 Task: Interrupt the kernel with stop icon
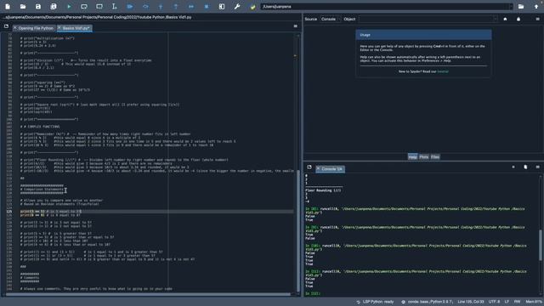click(x=513, y=167)
